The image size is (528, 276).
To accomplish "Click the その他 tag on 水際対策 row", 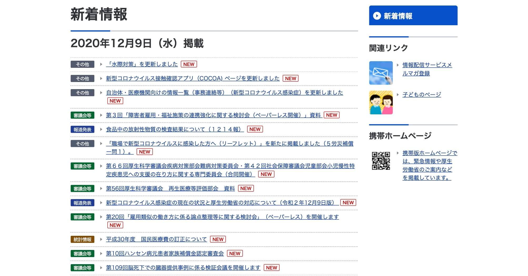I will [82, 64].
